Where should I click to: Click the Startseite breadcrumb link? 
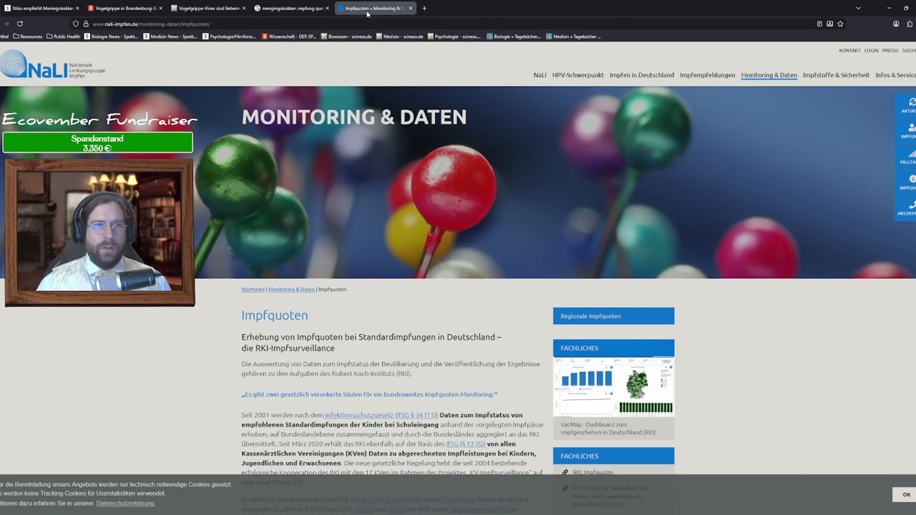coord(253,290)
